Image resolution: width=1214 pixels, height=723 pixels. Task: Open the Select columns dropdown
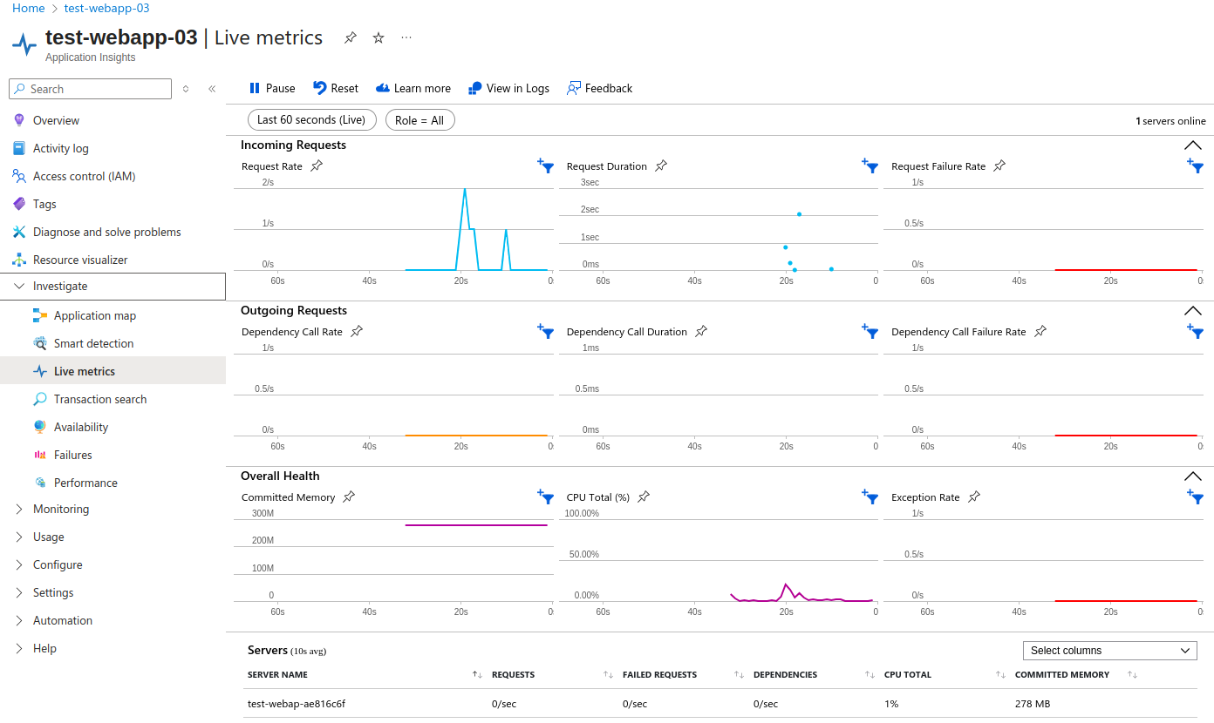tap(1109, 651)
